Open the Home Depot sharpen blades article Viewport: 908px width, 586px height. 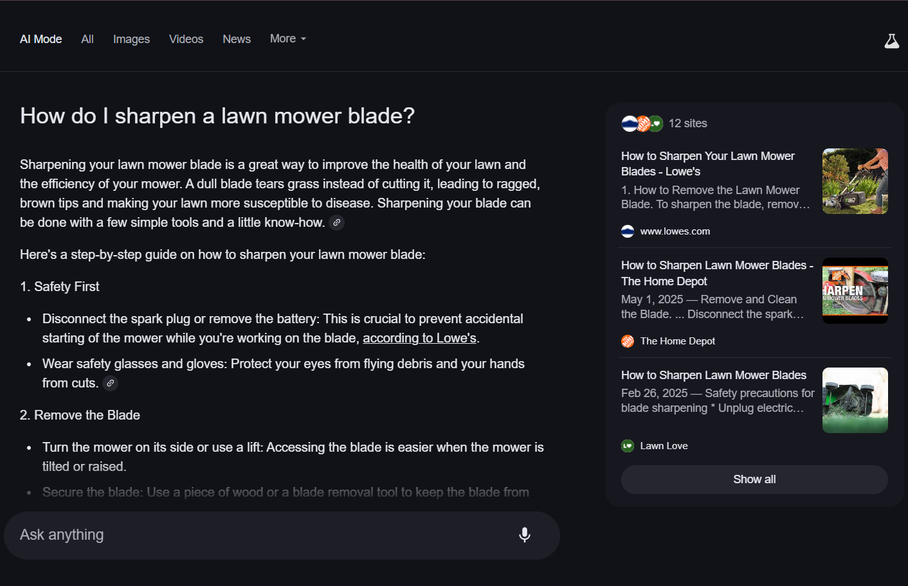(x=716, y=273)
